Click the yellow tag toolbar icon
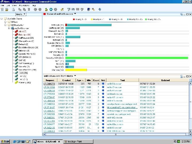The width and height of the screenshot is (192, 144). pyautogui.click(x=62, y=9)
